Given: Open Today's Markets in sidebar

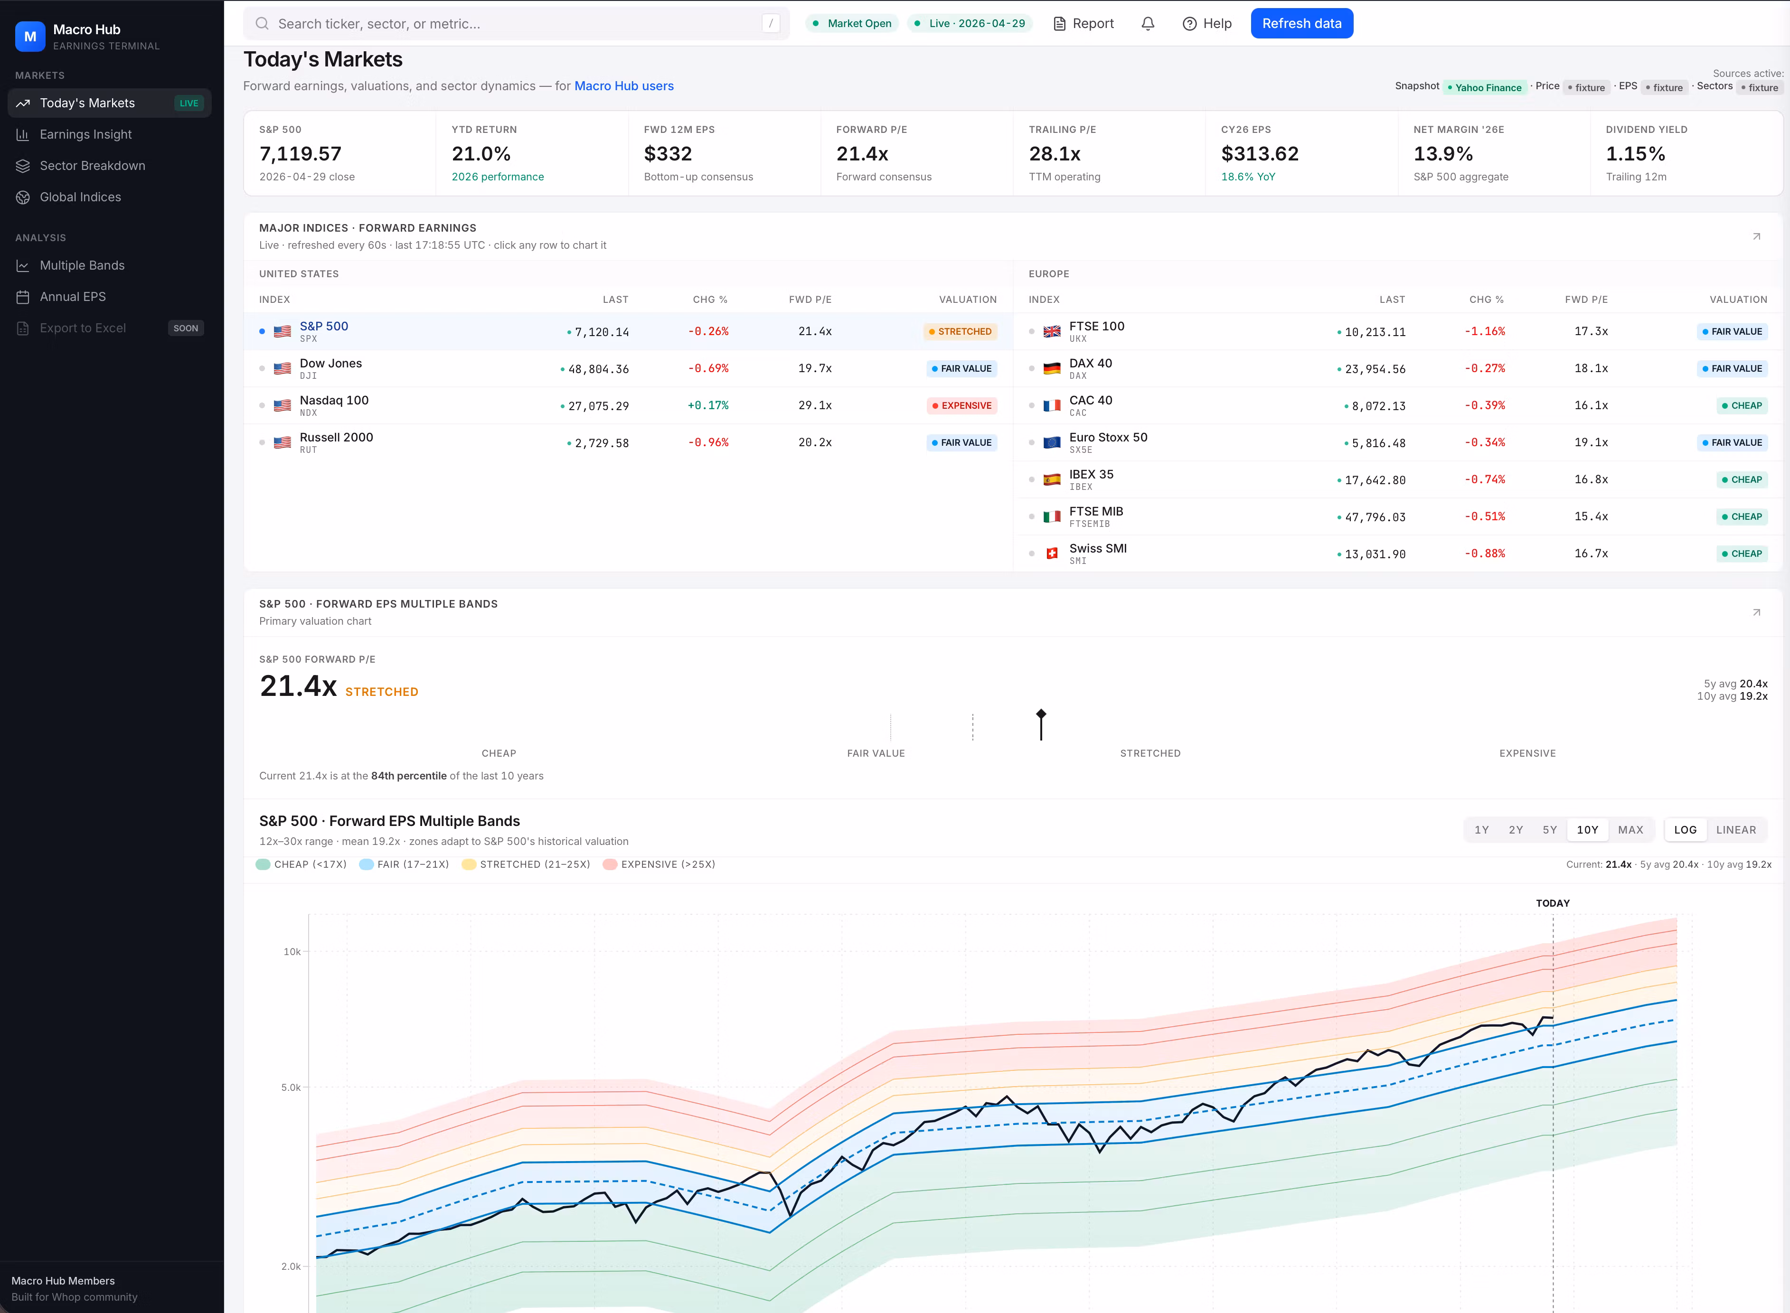Looking at the screenshot, I should [x=110, y=103].
